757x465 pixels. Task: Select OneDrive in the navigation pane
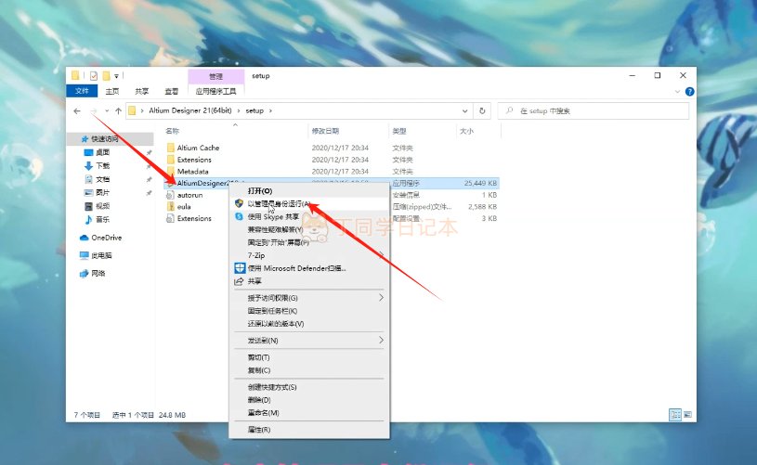tap(100, 238)
